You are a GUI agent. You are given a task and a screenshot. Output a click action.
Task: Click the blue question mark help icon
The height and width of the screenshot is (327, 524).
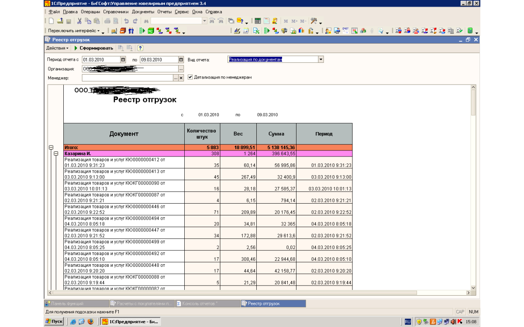point(141,48)
